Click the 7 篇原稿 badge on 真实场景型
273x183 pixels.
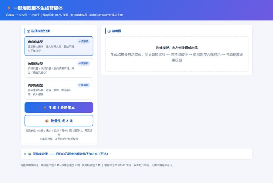(84, 85)
